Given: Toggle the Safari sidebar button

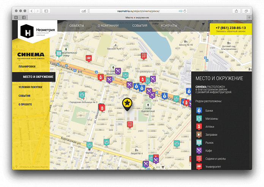Looking at the screenshot, I should click(46, 11).
